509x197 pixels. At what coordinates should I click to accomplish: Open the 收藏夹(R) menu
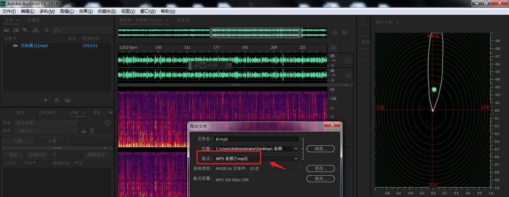[x=107, y=11]
